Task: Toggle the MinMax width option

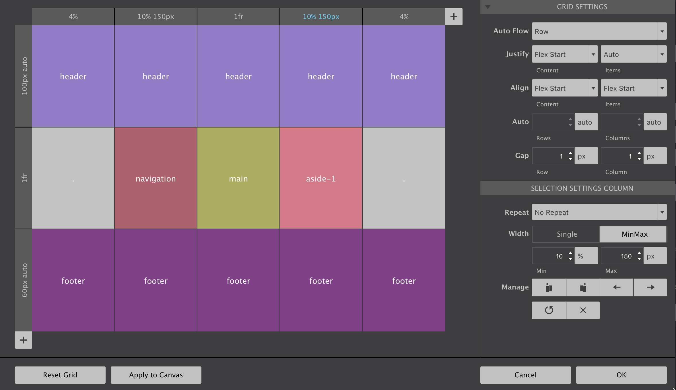Action: 633,234
